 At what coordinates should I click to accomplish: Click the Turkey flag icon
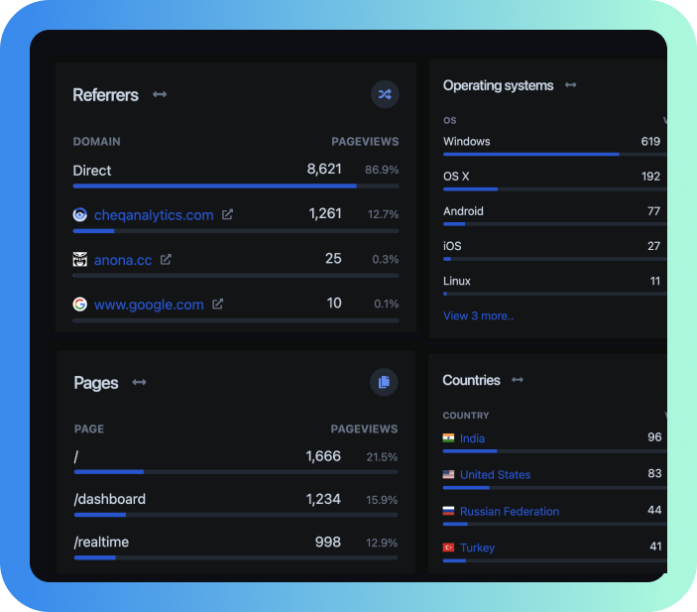pos(448,548)
